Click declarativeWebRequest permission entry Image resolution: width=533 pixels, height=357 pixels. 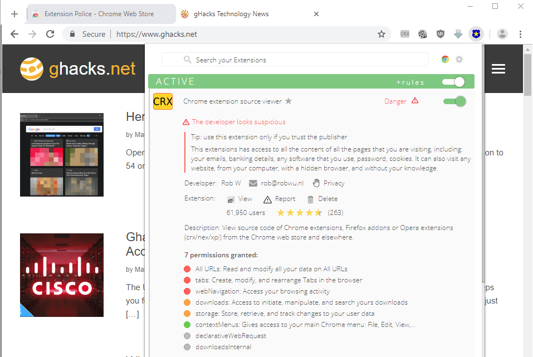pyautogui.click(x=231, y=336)
